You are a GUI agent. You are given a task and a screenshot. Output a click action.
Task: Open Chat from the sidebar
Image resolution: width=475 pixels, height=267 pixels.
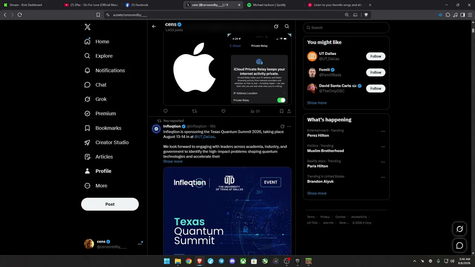point(95,85)
